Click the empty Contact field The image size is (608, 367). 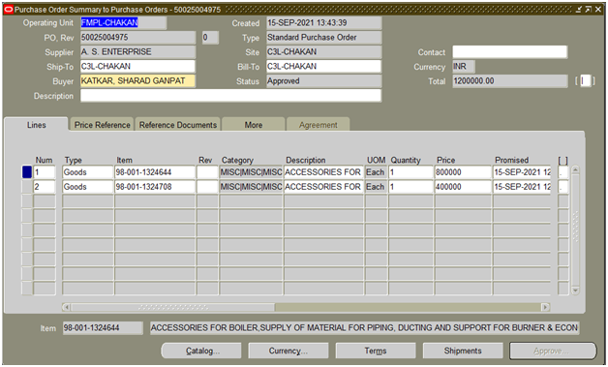tap(510, 52)
